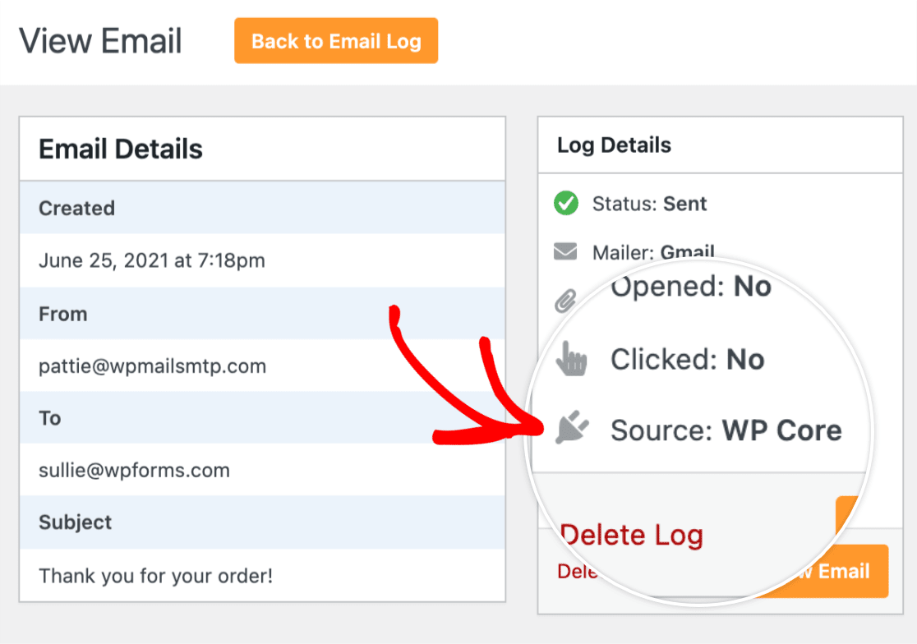
Task: Click the Subject header row
Action: click(x=263, y=522)
